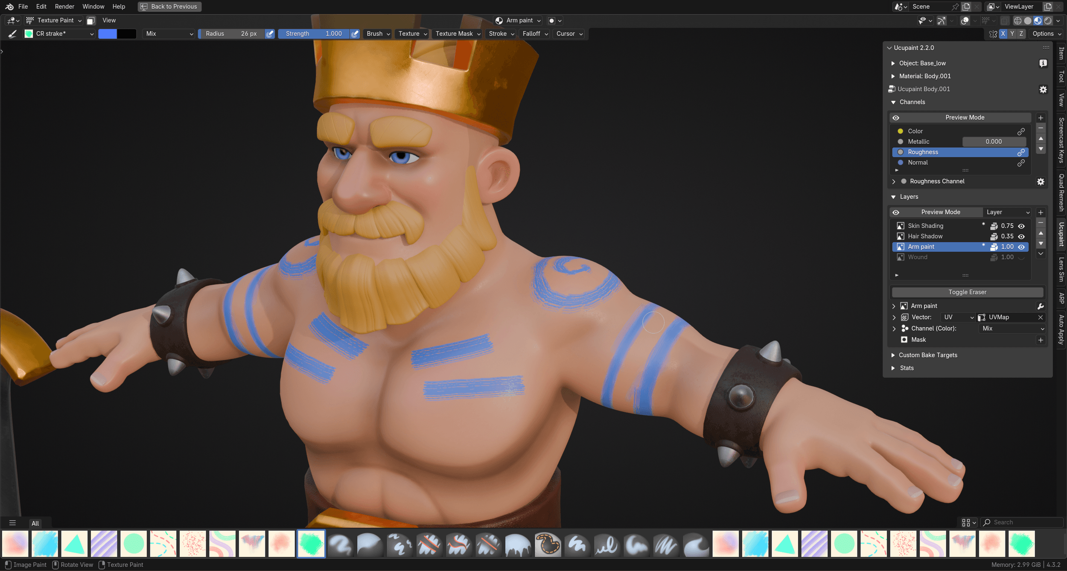The image size is (1067, 571).
Task: Toggle X axis symmetry
Action: [x=1003, y=34]
